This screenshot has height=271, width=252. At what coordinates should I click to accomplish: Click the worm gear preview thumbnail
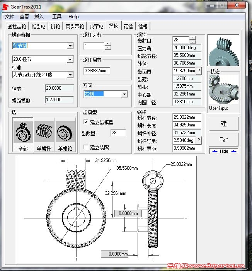(223, 51)
